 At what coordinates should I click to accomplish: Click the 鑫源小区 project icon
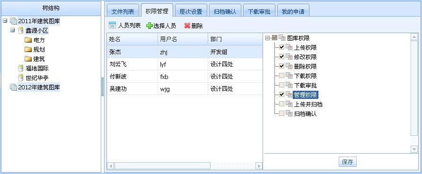(21, 31)
